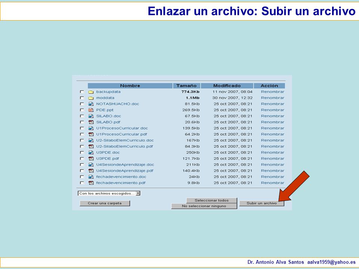Click the 'Crear una carpeta' button
This screenshot has height=269, width=359.
pos(105,203)
